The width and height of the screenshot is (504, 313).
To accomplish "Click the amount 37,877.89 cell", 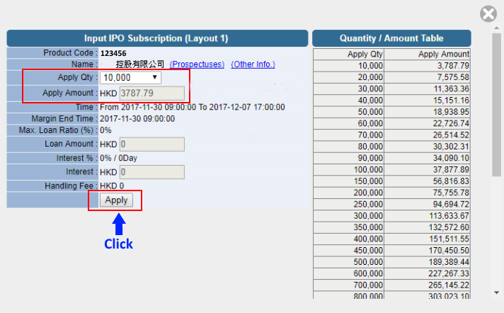I will (x=427, y=169).
